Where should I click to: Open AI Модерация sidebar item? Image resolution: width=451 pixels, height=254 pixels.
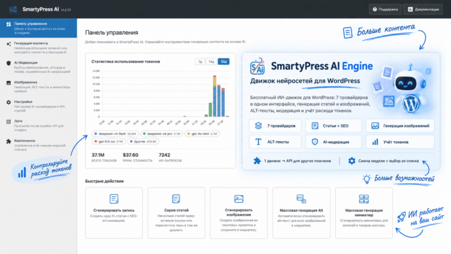(x=39, y=67)
